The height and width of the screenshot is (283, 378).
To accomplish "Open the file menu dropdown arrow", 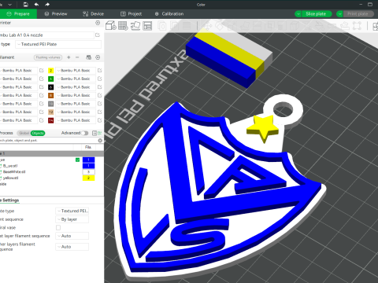I will coord(10,5).
